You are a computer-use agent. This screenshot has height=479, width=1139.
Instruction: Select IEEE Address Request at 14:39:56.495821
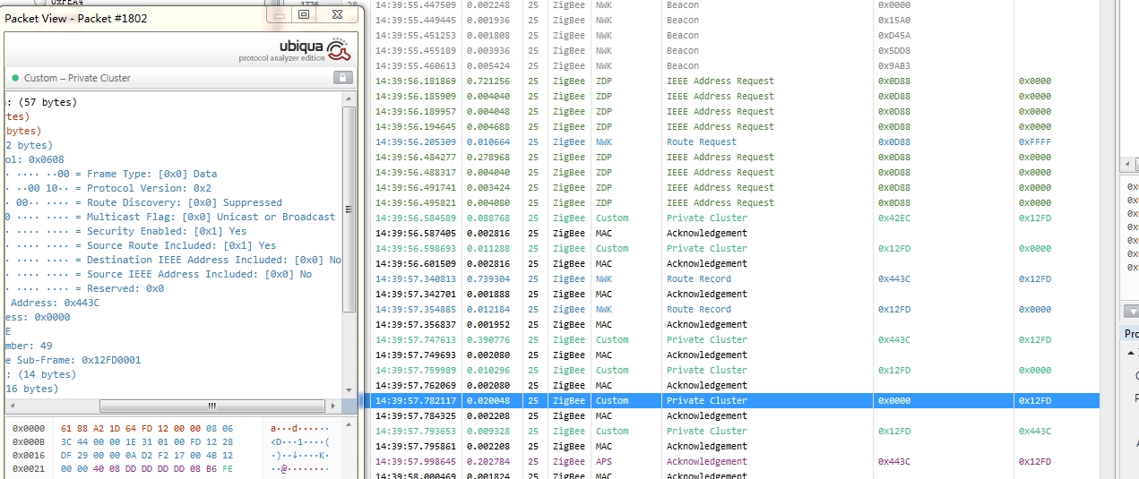pyautogui.click(x=736, y=202)
